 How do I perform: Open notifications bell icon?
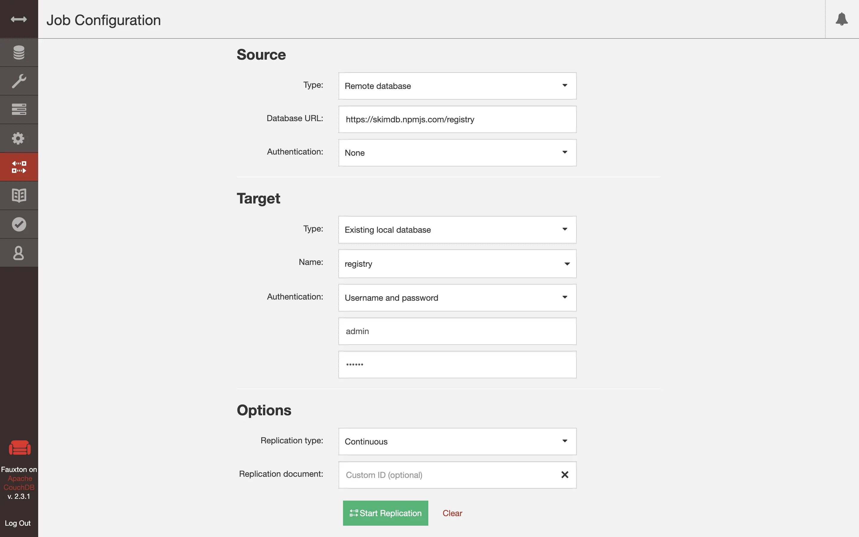pyautogui.click(x=841, y=19)
